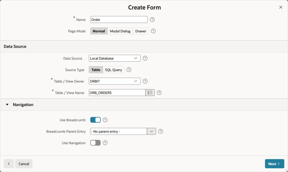Click the Source Type label
The image size is (288, 172).
[75, 70]
